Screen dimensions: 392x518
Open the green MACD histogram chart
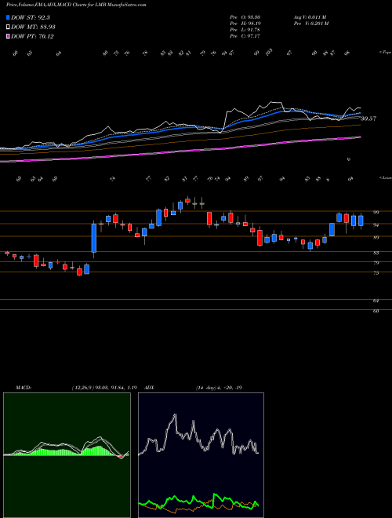coord(67,455)
